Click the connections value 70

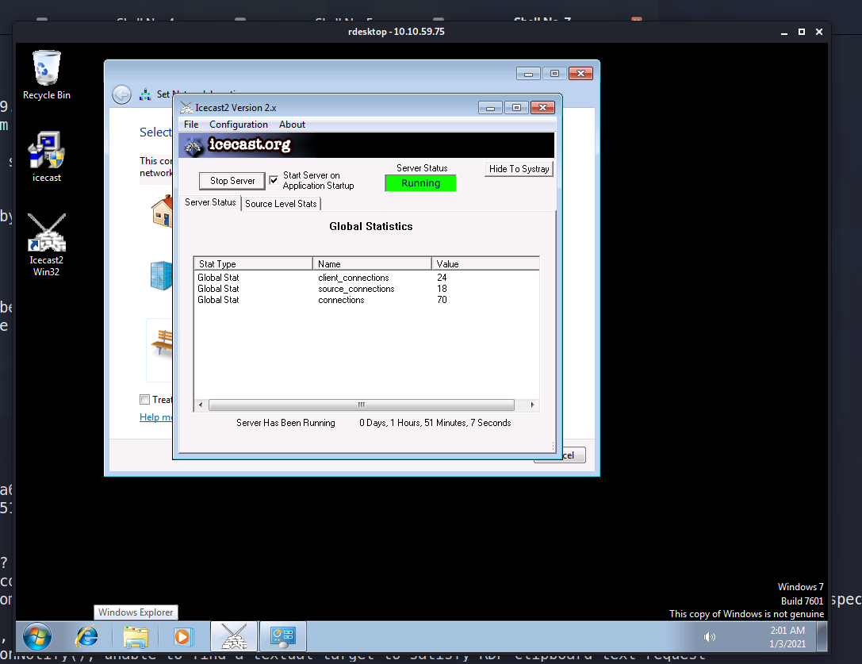click(x=442, y=300)
